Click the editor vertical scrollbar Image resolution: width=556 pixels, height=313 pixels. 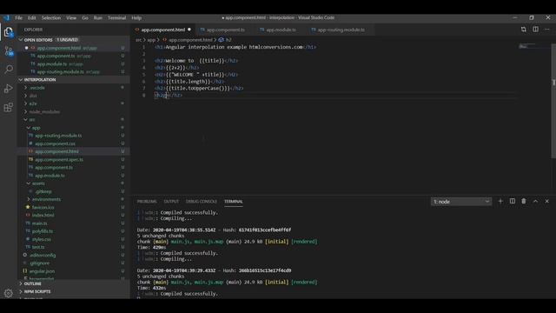[553, 101]
